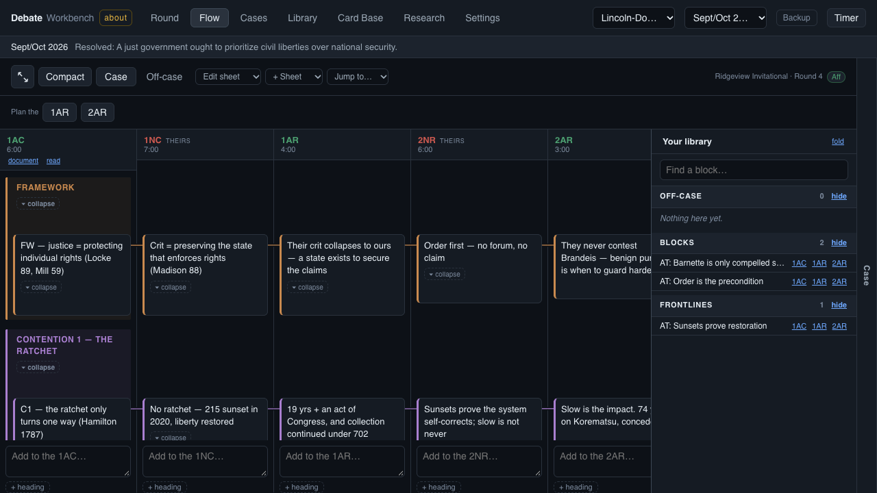This screenshot has width=877, height=493.
Task: Open the Cases tab
Action: point(254,18)
